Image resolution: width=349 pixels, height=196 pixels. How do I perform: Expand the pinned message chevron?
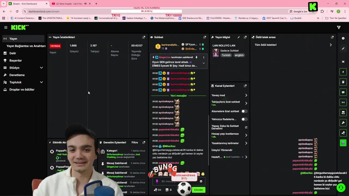pyautogui.click(x=204, y=63)
